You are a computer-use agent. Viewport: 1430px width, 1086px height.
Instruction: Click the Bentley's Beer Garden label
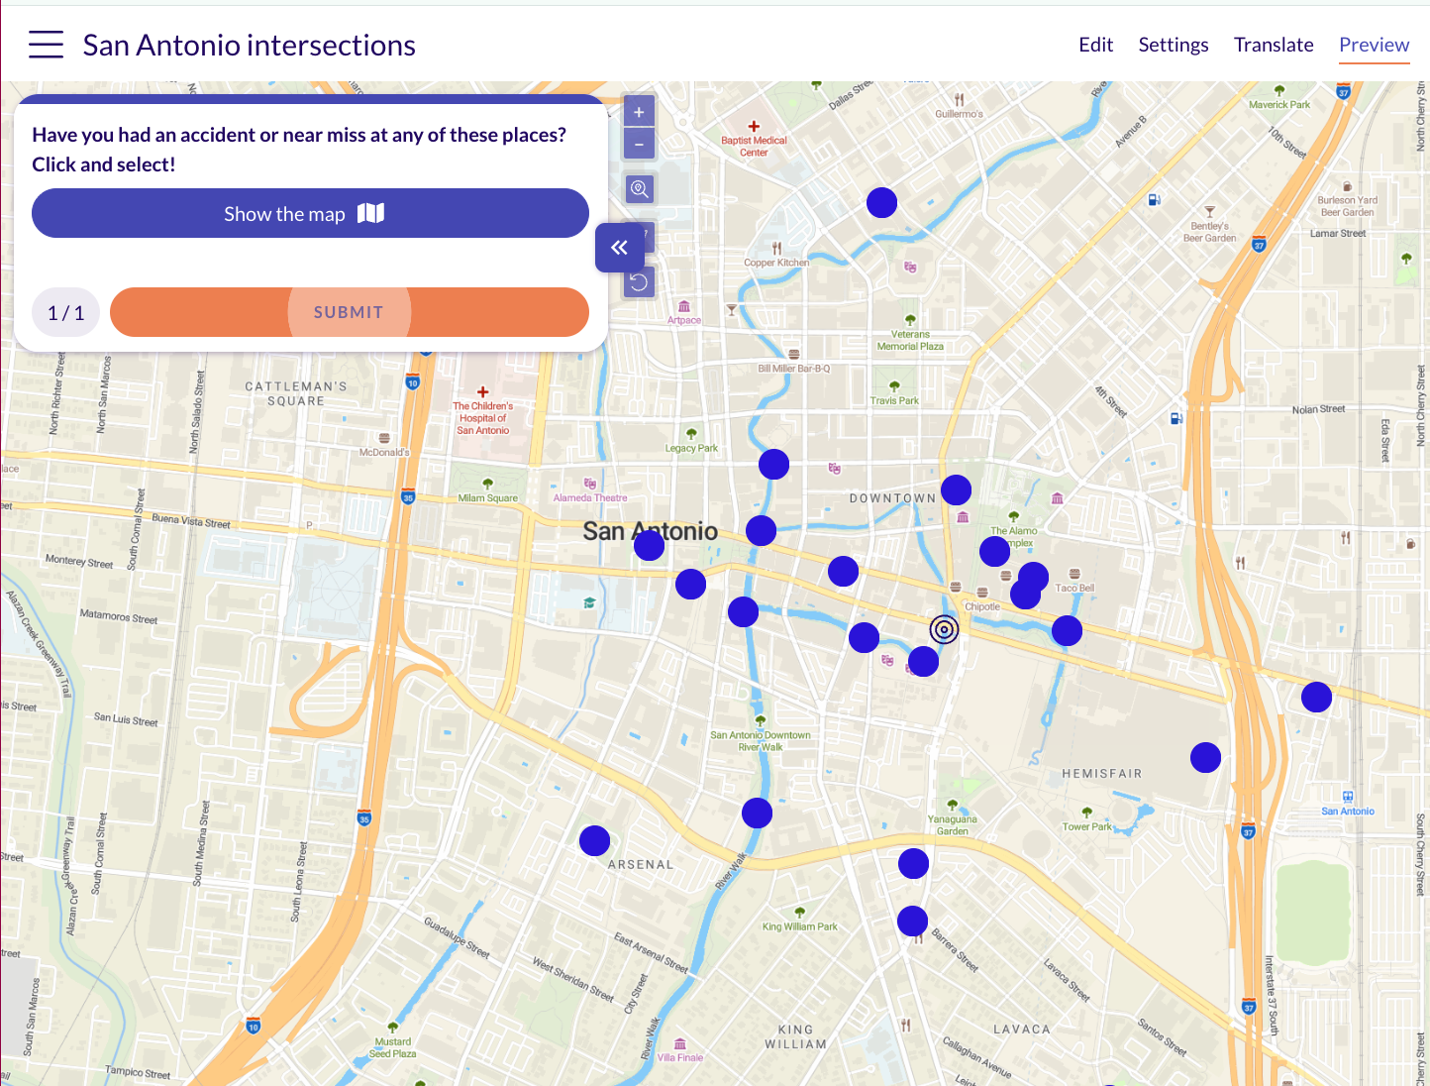1209,232
